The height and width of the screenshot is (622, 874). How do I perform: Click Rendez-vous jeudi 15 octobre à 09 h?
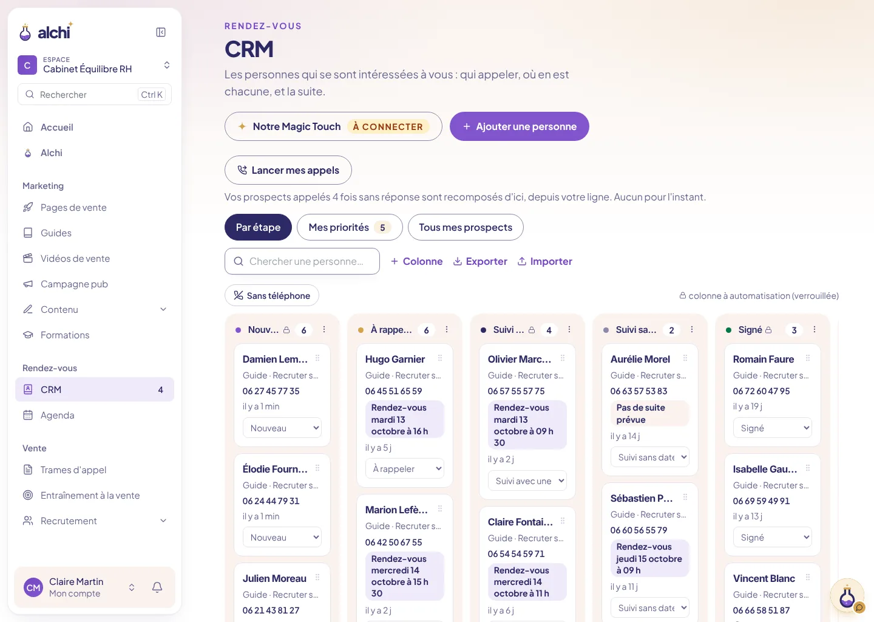coord(649,559)
